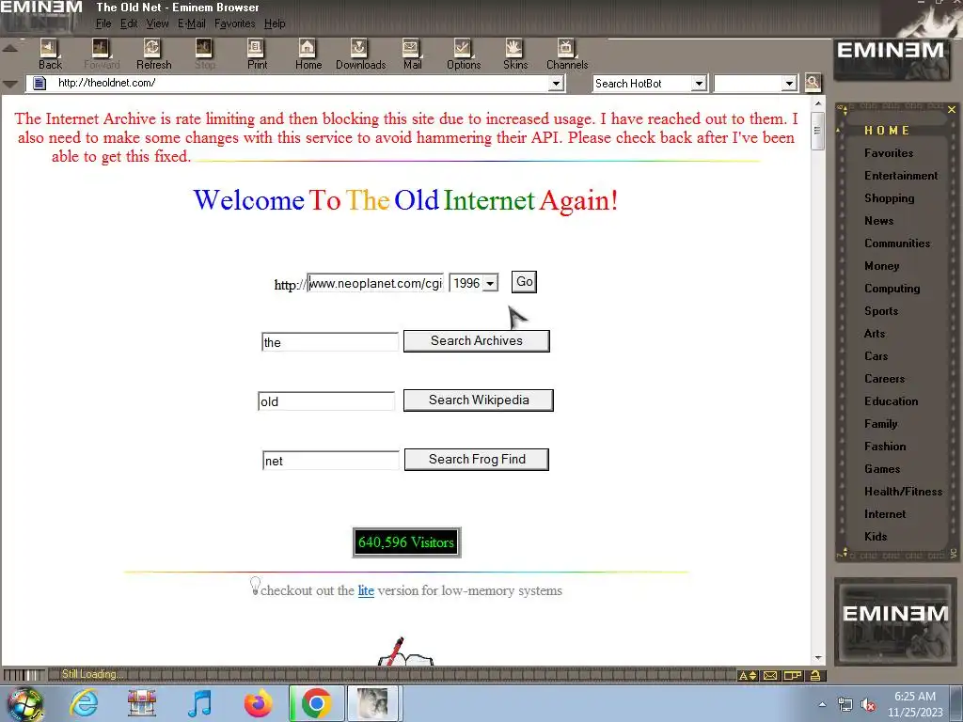963x722 pixels.
Task: Click the Search Archives button
Action: point(476,340)
